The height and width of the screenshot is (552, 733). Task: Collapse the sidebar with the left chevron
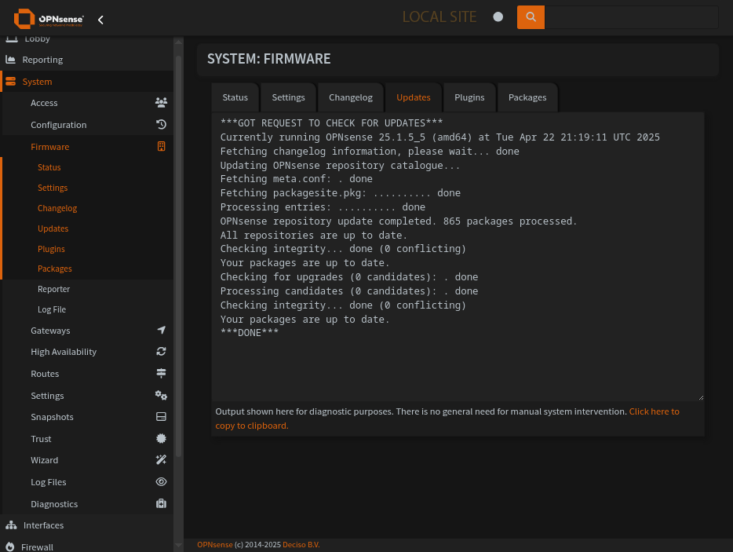point(100,20)
